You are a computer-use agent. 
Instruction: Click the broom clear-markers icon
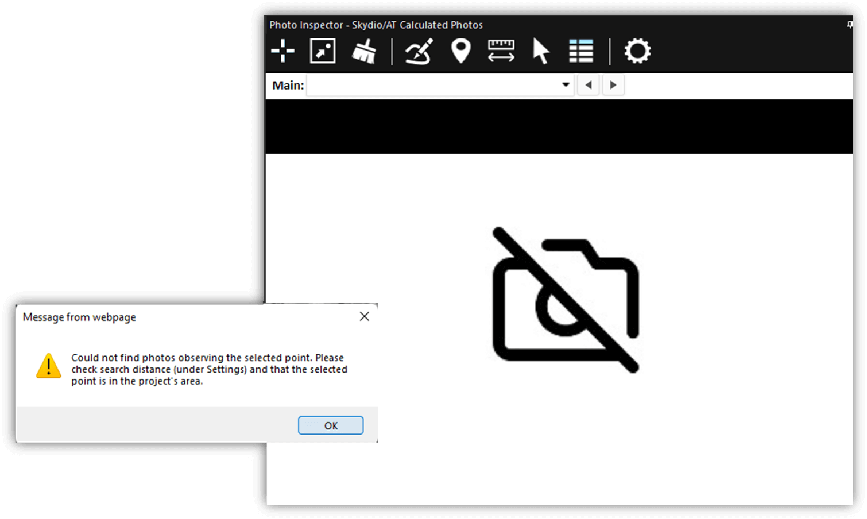364,51
